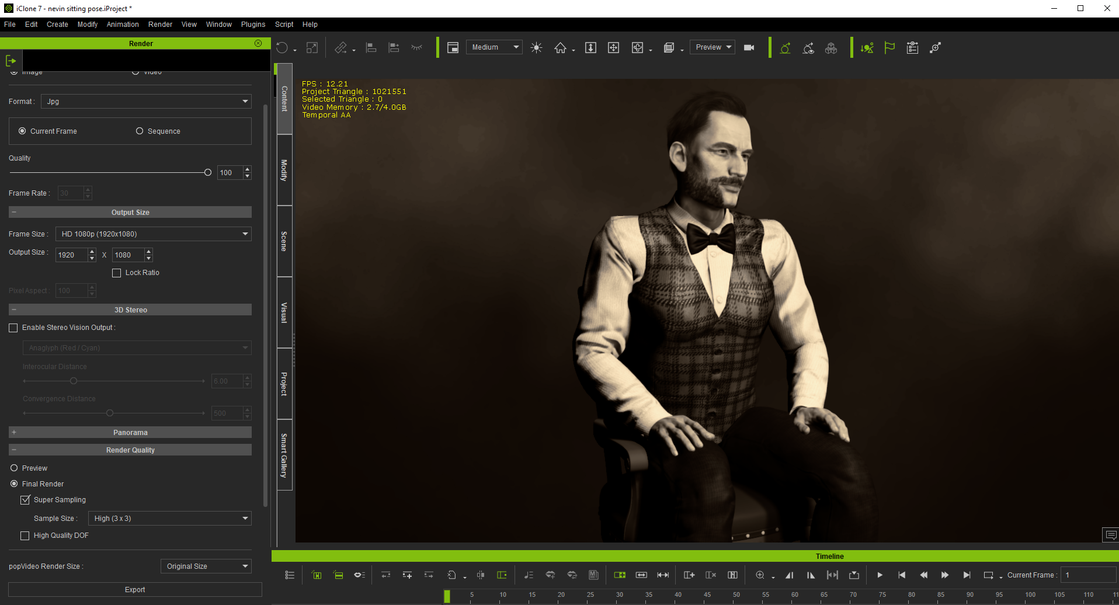This screenshot has height=605, width=1119.
Task: Click the Export button
Action: pos(135,590)
